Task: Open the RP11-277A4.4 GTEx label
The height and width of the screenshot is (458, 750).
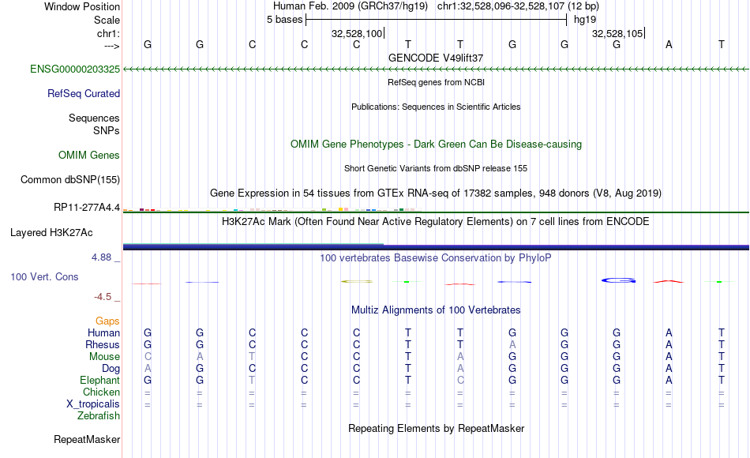Action: (87, 207)
